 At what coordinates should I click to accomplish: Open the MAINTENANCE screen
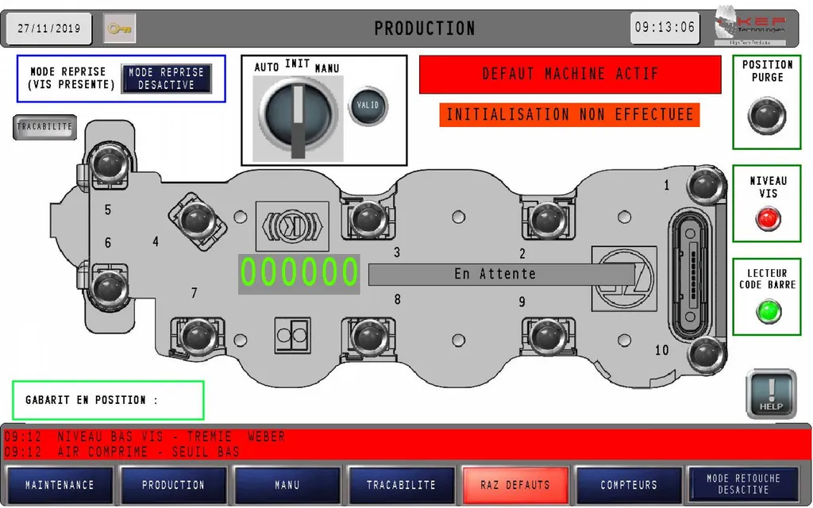click(60, 484)
